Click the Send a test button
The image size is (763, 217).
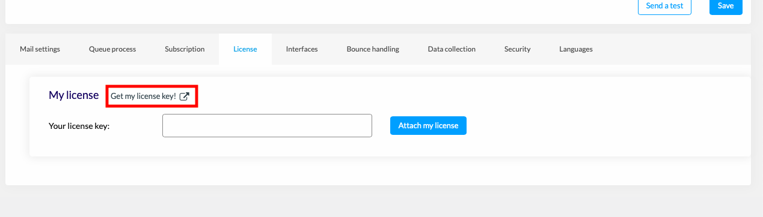[x=664, y=6]
